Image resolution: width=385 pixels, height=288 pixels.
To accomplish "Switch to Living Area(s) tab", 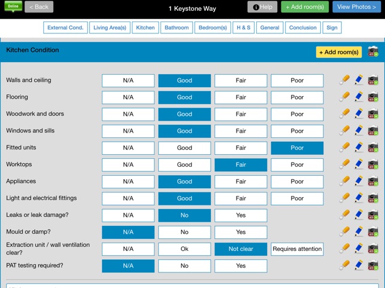I will (x=110, y=27).
